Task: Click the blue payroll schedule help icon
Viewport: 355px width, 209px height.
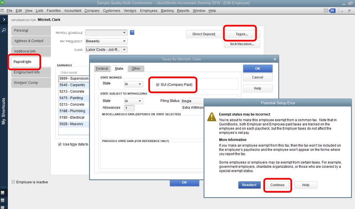Action: [x=132, y=32]
